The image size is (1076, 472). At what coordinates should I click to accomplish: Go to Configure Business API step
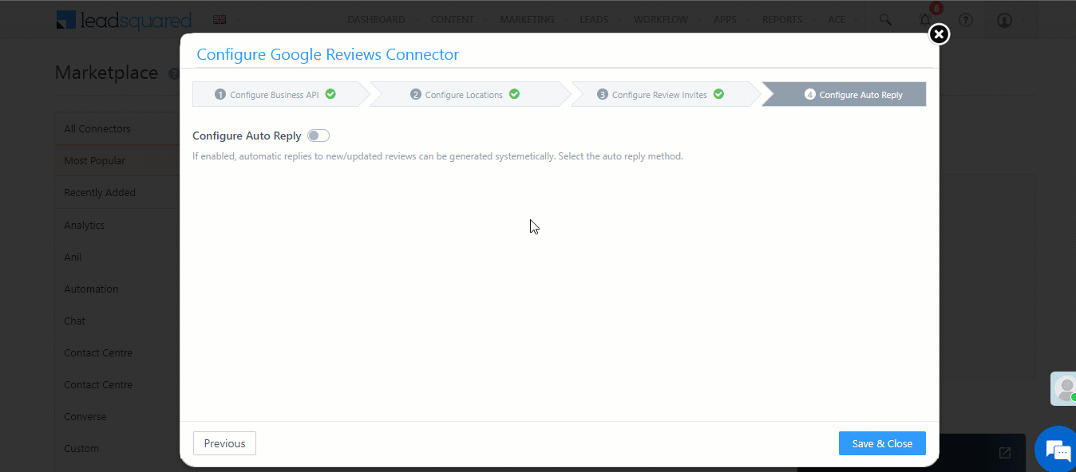coord(281,94)
